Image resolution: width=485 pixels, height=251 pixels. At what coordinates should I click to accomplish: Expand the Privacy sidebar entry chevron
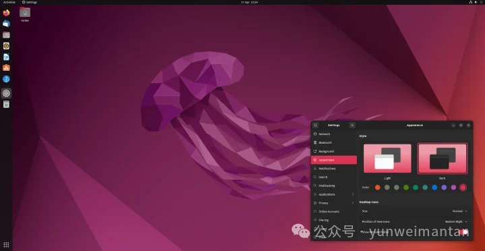[353, 203]
